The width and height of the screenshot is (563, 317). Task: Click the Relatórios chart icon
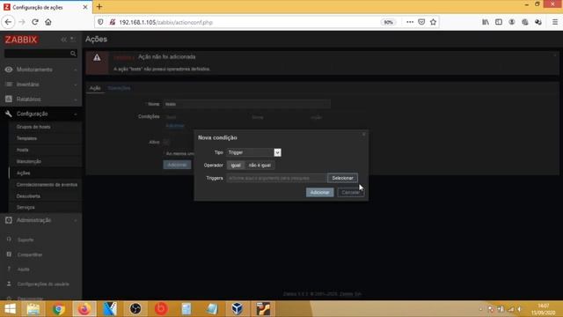9,99
